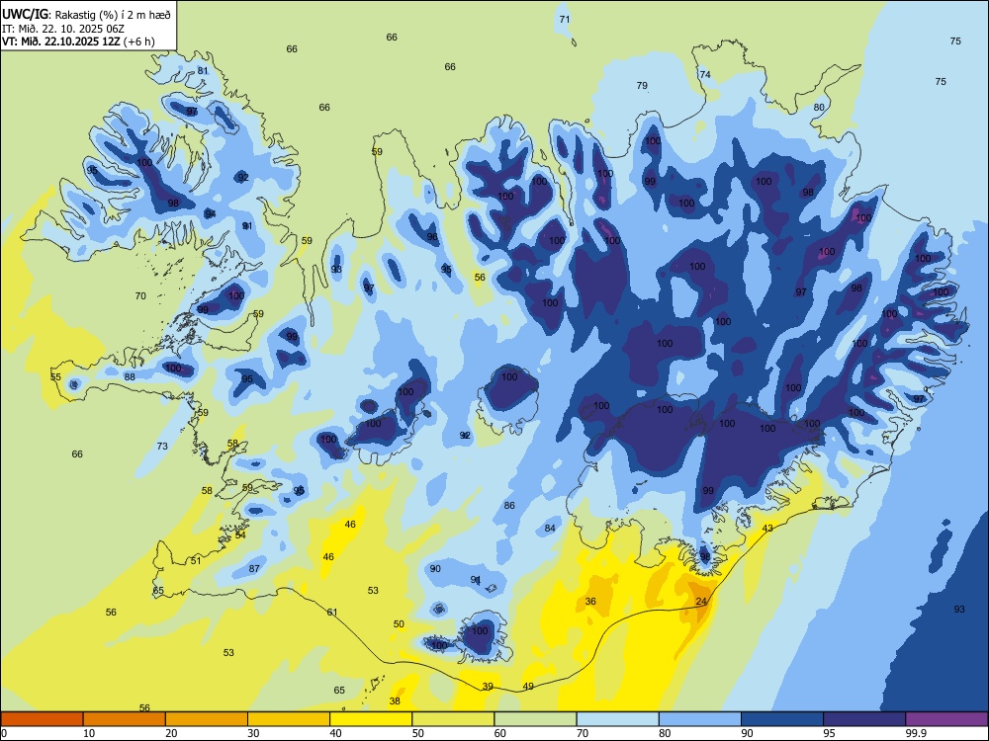Select the value 74 on the northeast peninsula
Image resolution: width=989 pixels, height=741 pixels.
pyautogui.click(x=705, y=74)
